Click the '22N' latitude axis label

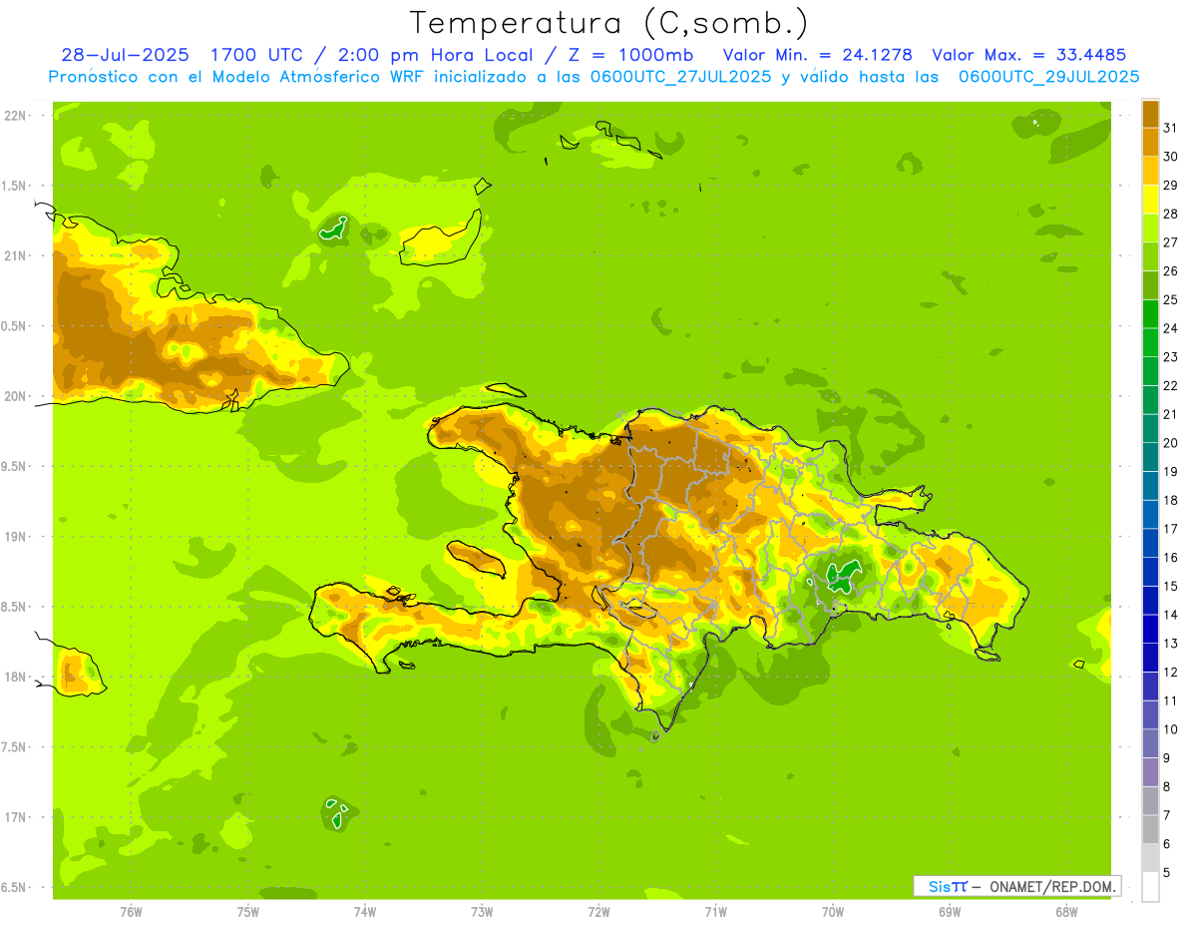15,116
